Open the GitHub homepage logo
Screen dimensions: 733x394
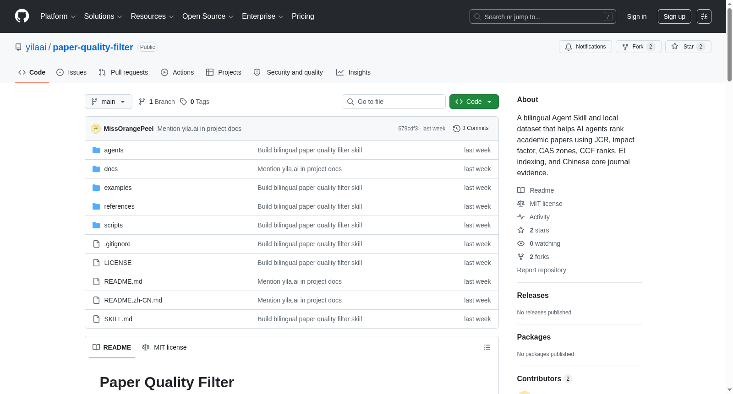click(x=22, y=16)
